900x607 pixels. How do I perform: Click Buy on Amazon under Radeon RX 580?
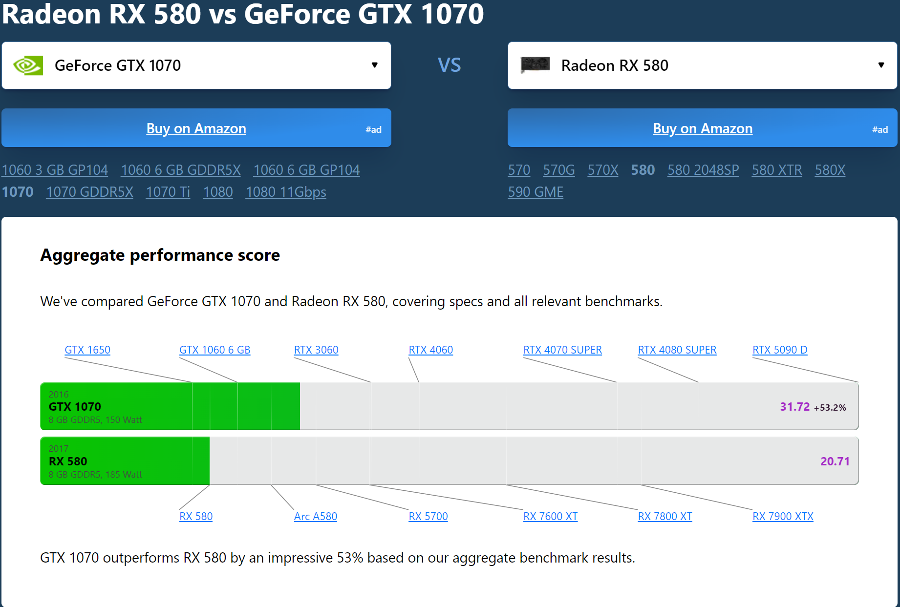pos(703,128)
